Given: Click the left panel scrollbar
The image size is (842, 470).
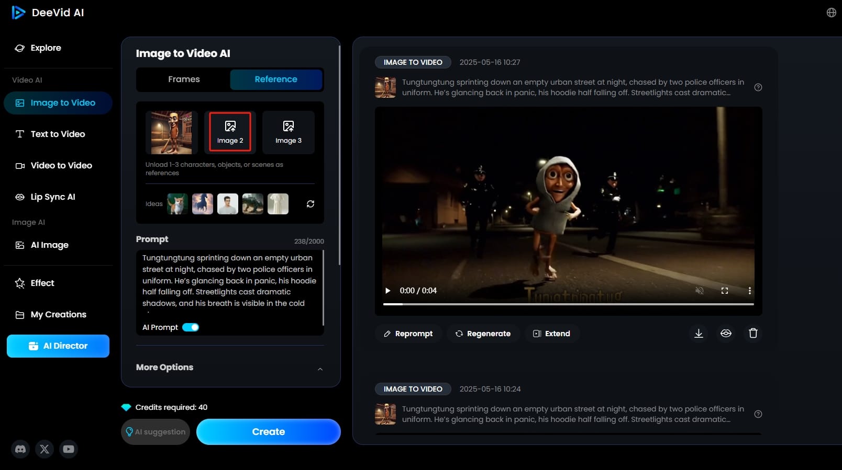Looking at the screenshot, I should pos(340,155).
